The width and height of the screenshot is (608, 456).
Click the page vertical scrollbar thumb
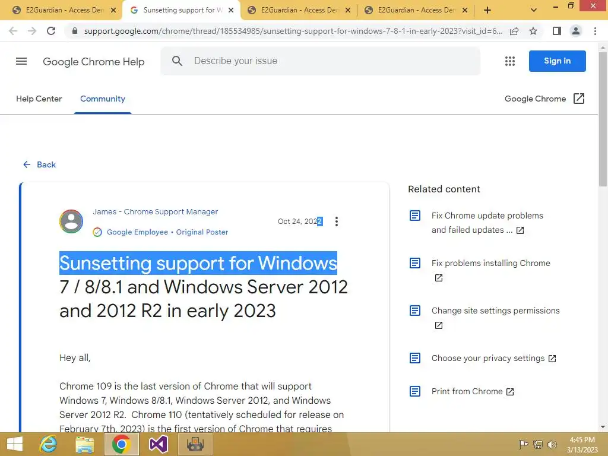603,120
